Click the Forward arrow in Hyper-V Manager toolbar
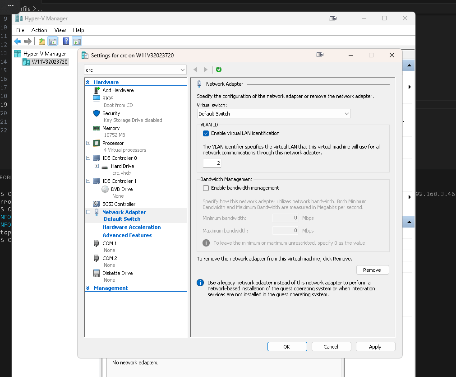This screenshot has width=456, height=377. (x=28, y=42)
